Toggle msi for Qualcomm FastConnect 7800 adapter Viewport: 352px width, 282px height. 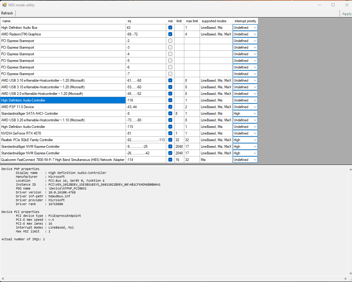170,160
